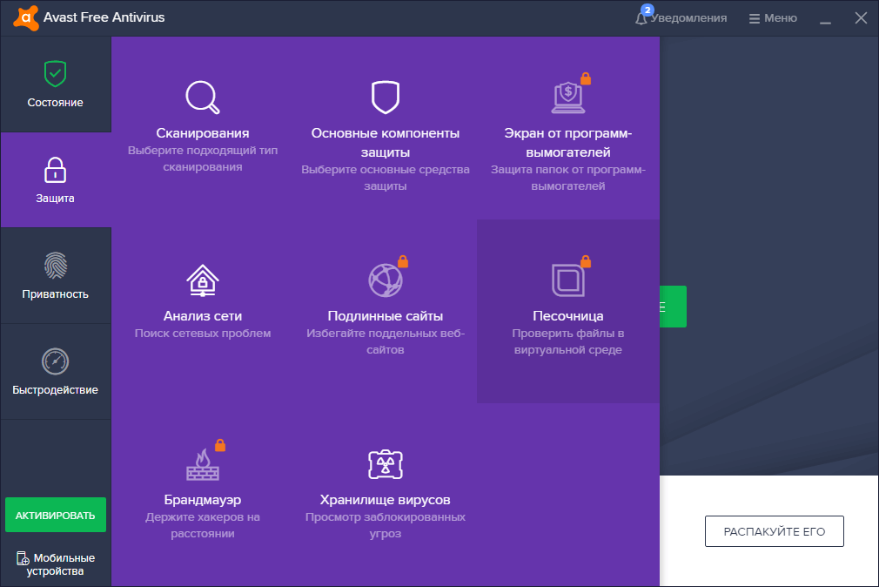879x587 pixels.
Task: Click the notification counter badge showing 2
Action: coord(647,9)
